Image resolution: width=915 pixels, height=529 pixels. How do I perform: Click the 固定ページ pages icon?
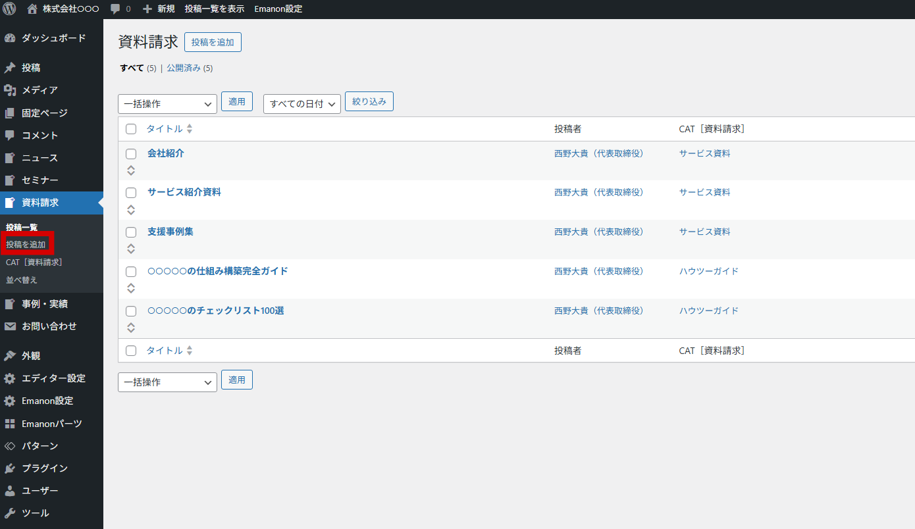[10, 113]
